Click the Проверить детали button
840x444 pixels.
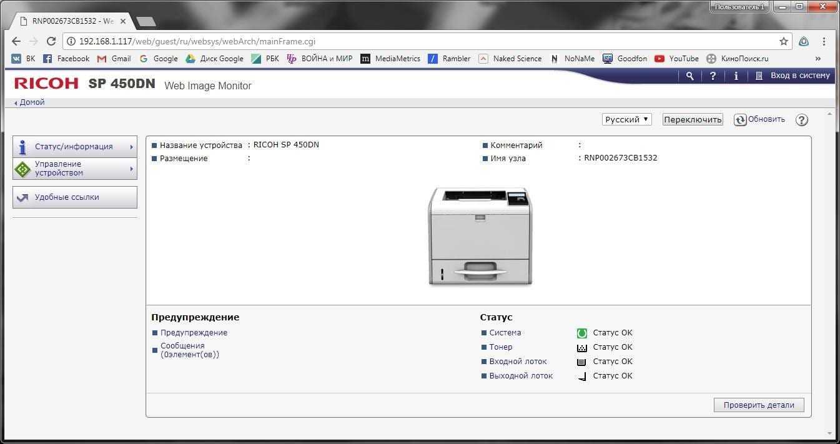[759, 405]
